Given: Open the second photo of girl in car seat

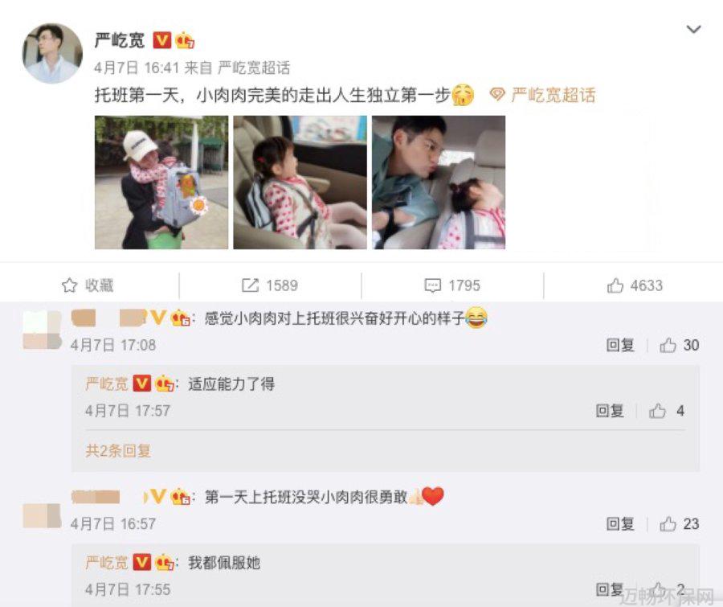Looking at the screenshot, I should coord(300,183).
